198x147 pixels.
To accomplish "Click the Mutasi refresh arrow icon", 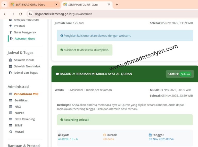I will [x=11, y=132].
